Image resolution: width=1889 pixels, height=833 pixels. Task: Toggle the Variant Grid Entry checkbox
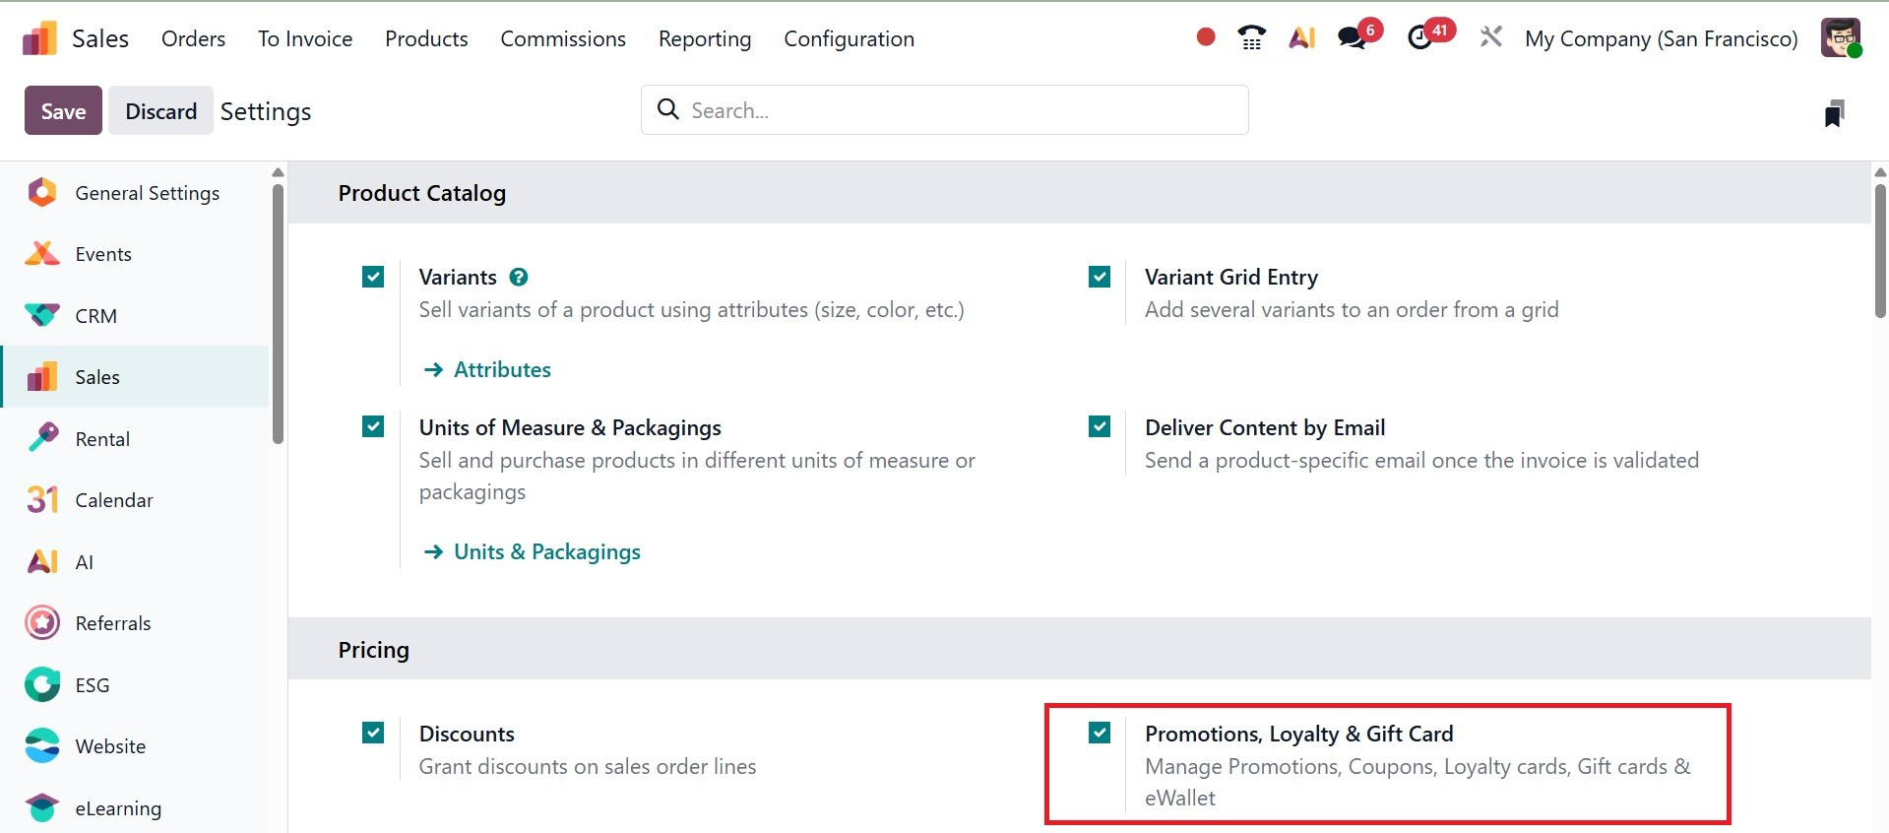click(x=1100, y=277)
